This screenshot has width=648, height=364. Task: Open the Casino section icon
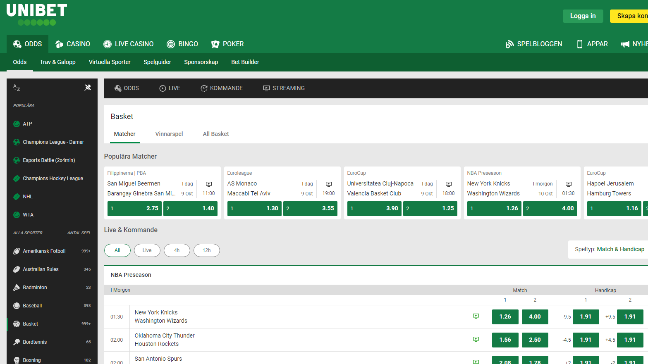[58, 44]
